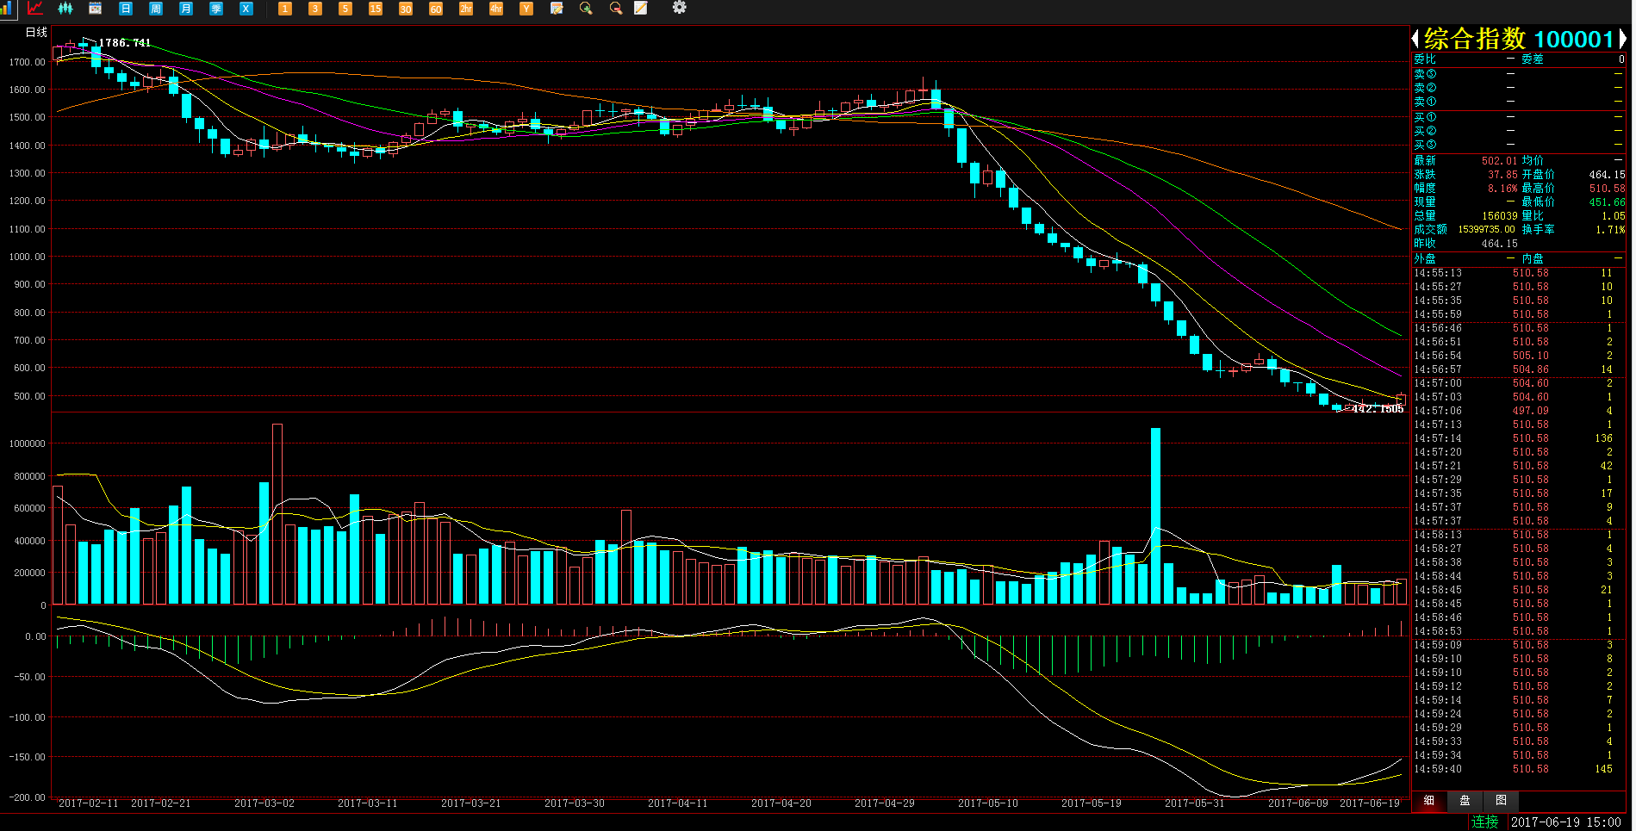Select the weekly (周) period
This screenshot has width=1636, height=831.
pos(156,9)
